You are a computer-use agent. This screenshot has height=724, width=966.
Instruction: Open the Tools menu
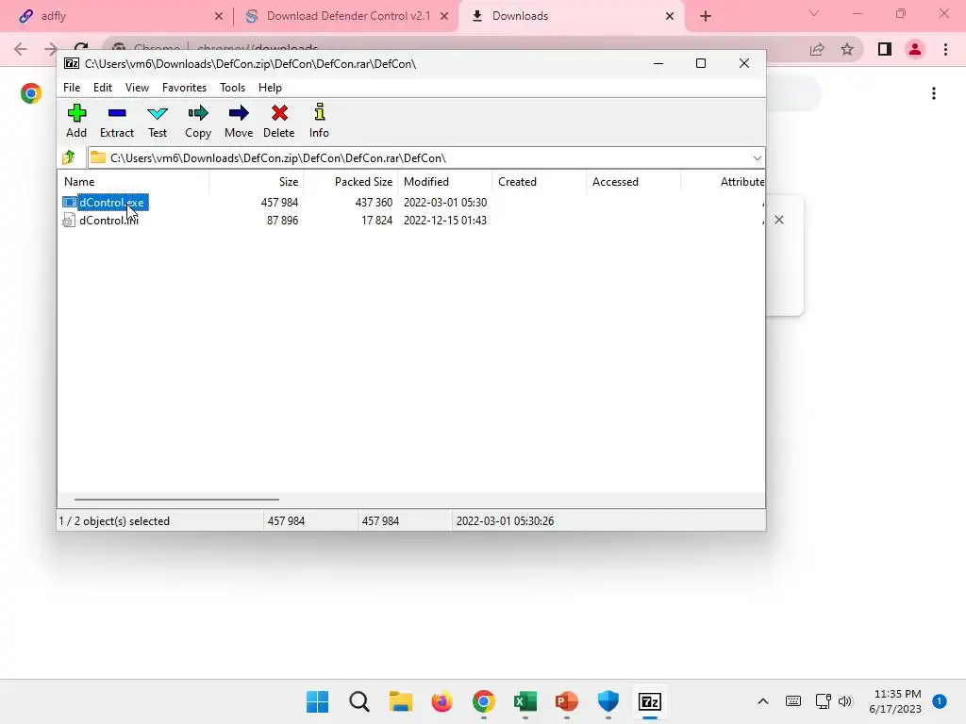pyautogui.click(x=232, y=88)
